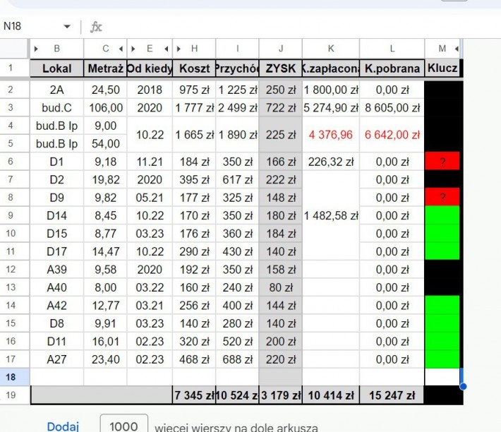Image resolution: width=501 pixels, height=432 pixels.
Task: Expand hidden columns F-G via arrow in column H header
Action: [178, 48]
